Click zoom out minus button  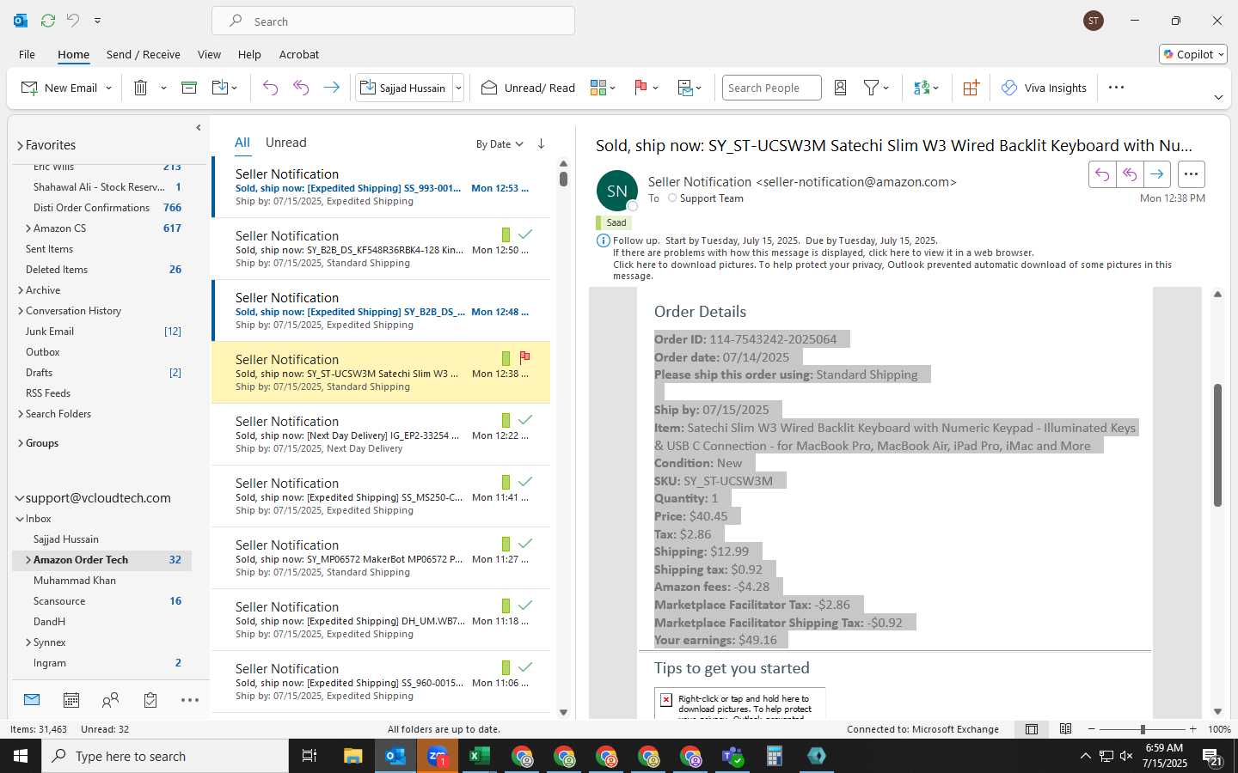coord(1092,729)
